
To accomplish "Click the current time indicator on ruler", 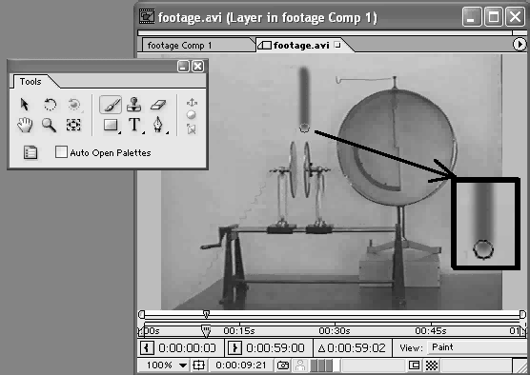I will 206,331.
